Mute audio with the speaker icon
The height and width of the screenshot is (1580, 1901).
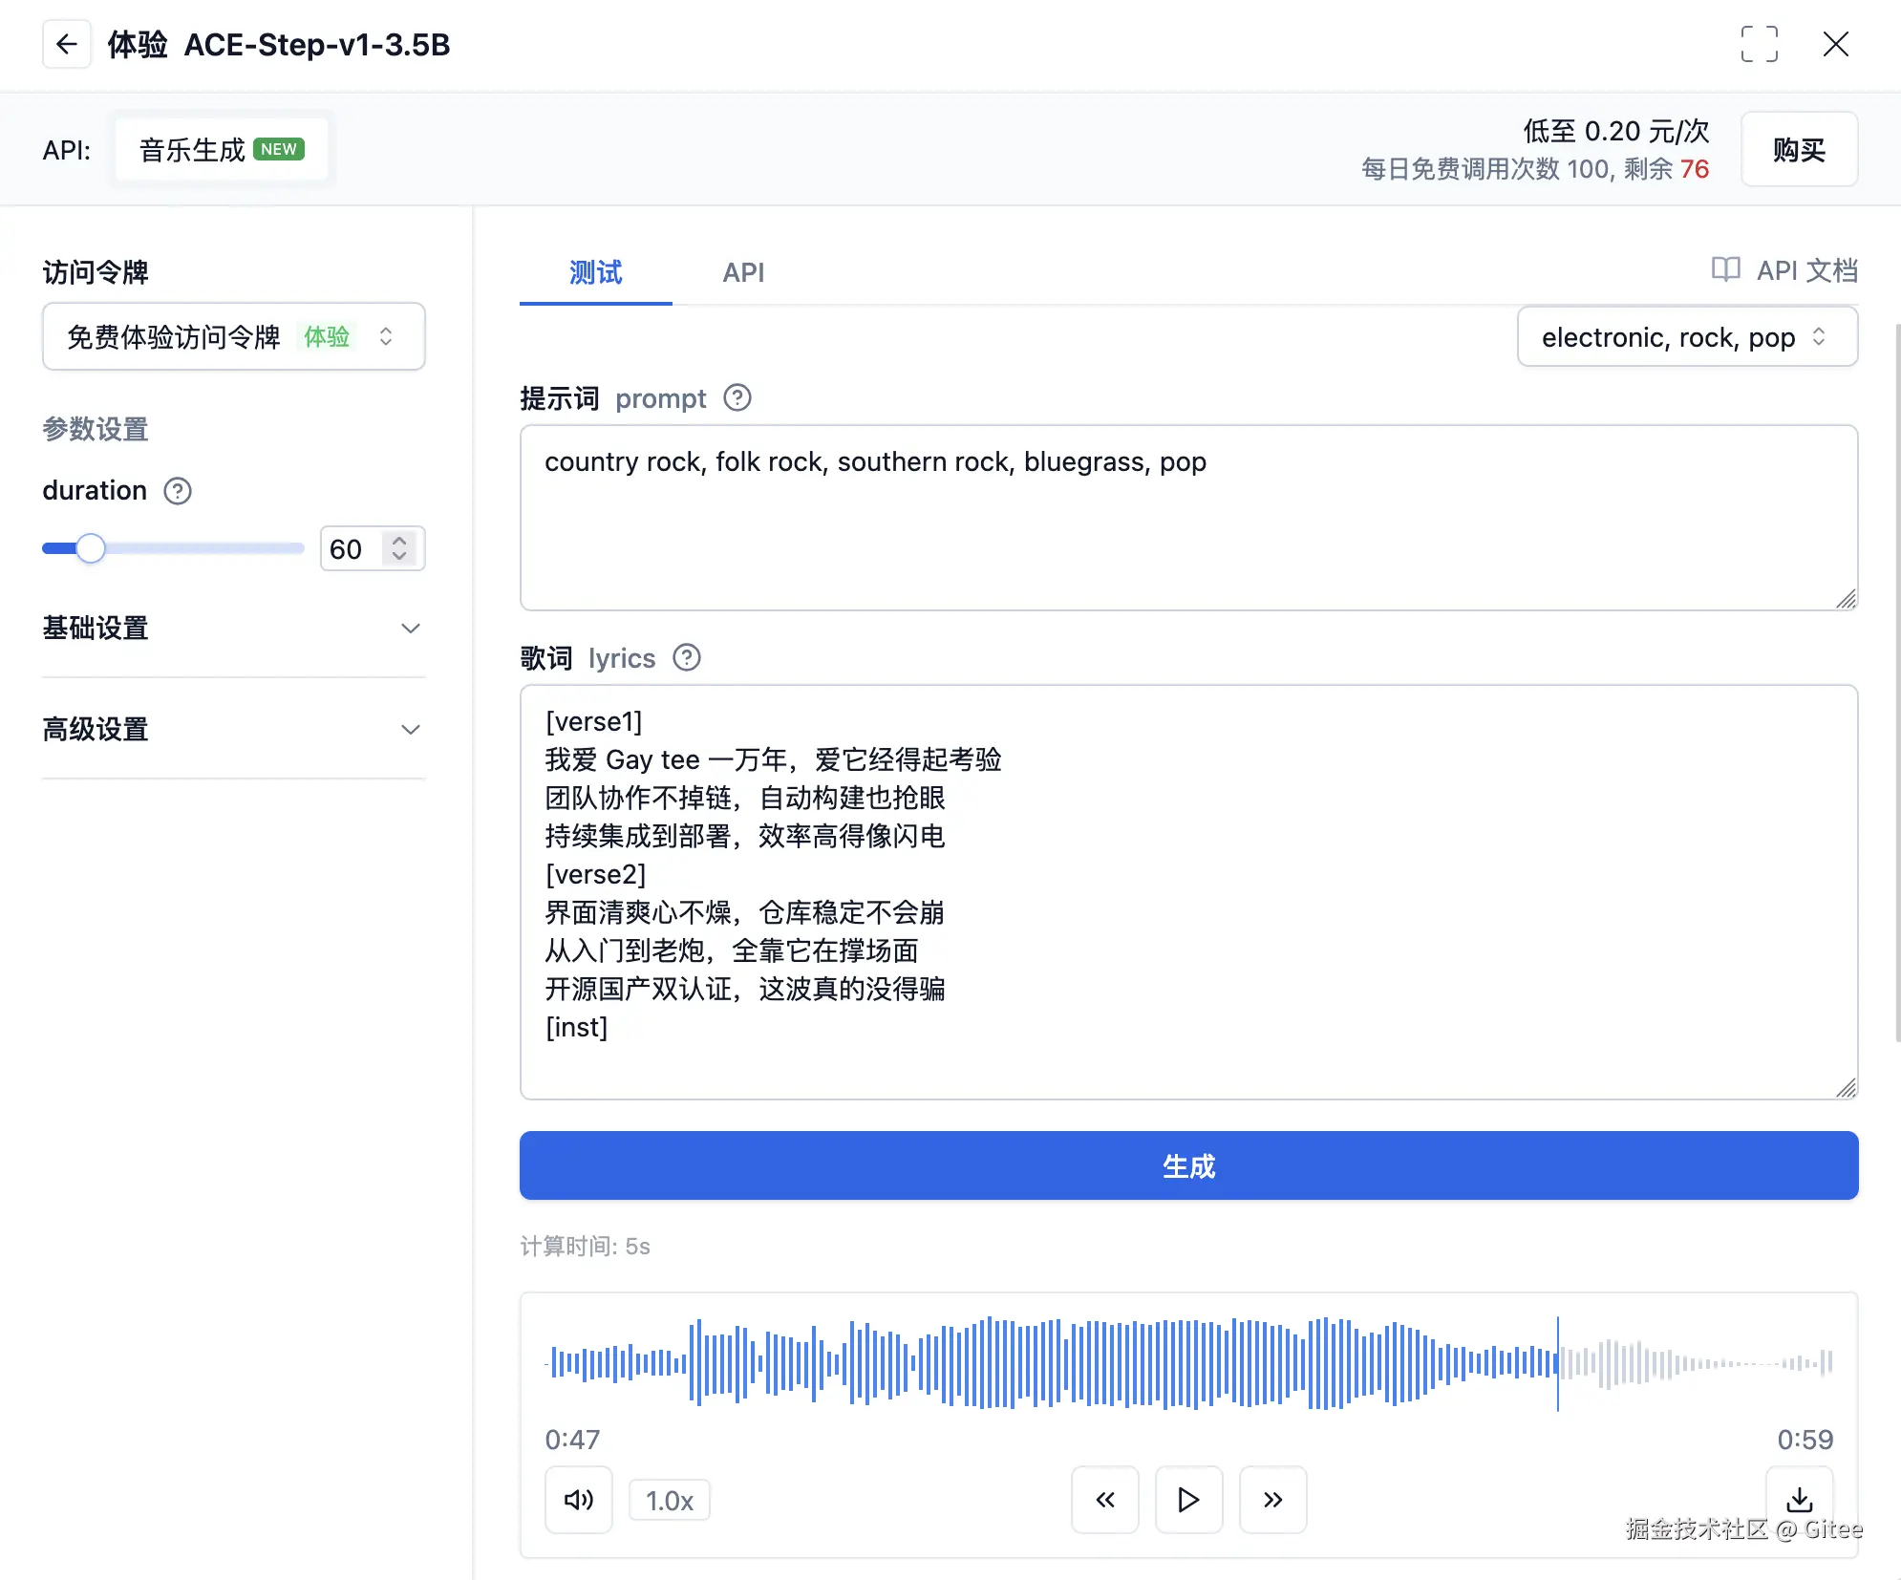578,1500
